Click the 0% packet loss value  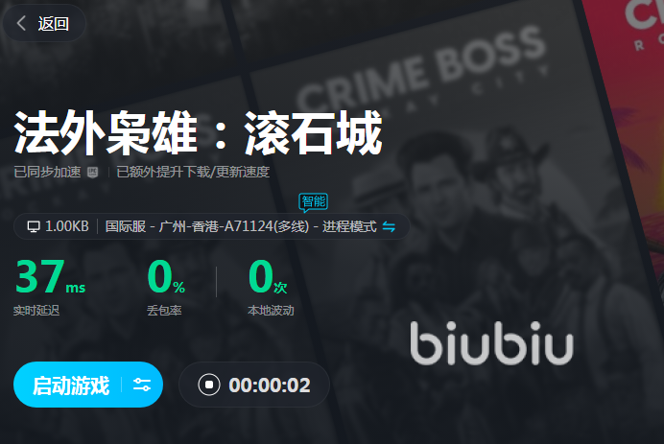point(166,277)
